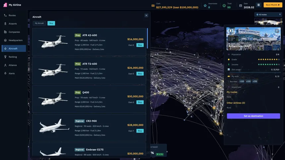Open the hamburger menu button
The width and height of the screenshot is (285, 160).
pyautogui.click(x=258, y=5)
